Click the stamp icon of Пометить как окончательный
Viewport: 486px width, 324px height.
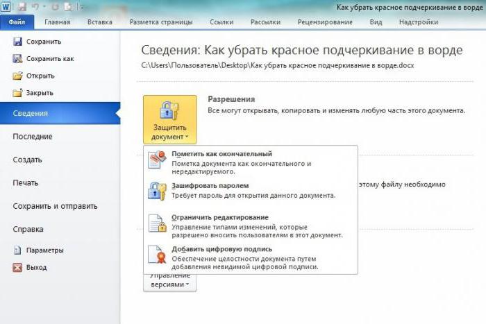click(x=157, y=160)
